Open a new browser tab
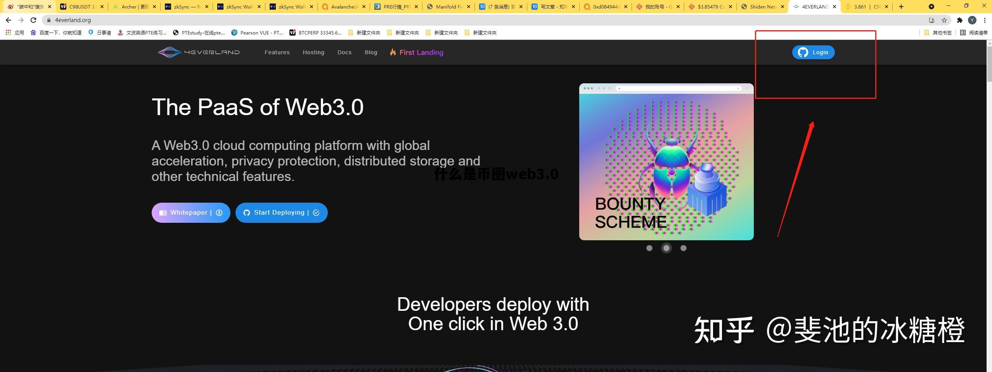The image size is (992, 372). coord(901,7)
